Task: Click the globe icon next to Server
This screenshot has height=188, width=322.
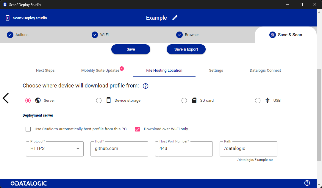Action: (38, 100)
